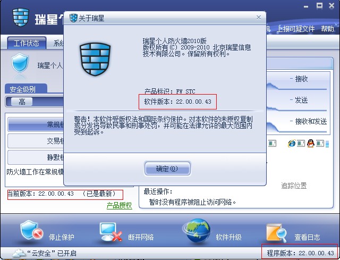This screenshot has height=260, width=340.
Task: Open 软件升级 globe icon
Action: click(x=197, y=231)
